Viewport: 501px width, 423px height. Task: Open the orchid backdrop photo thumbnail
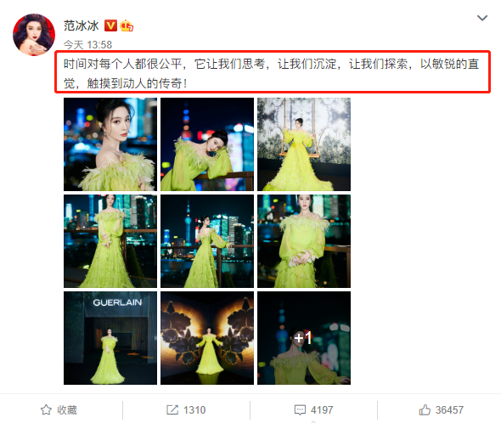(x=207, y=338)
